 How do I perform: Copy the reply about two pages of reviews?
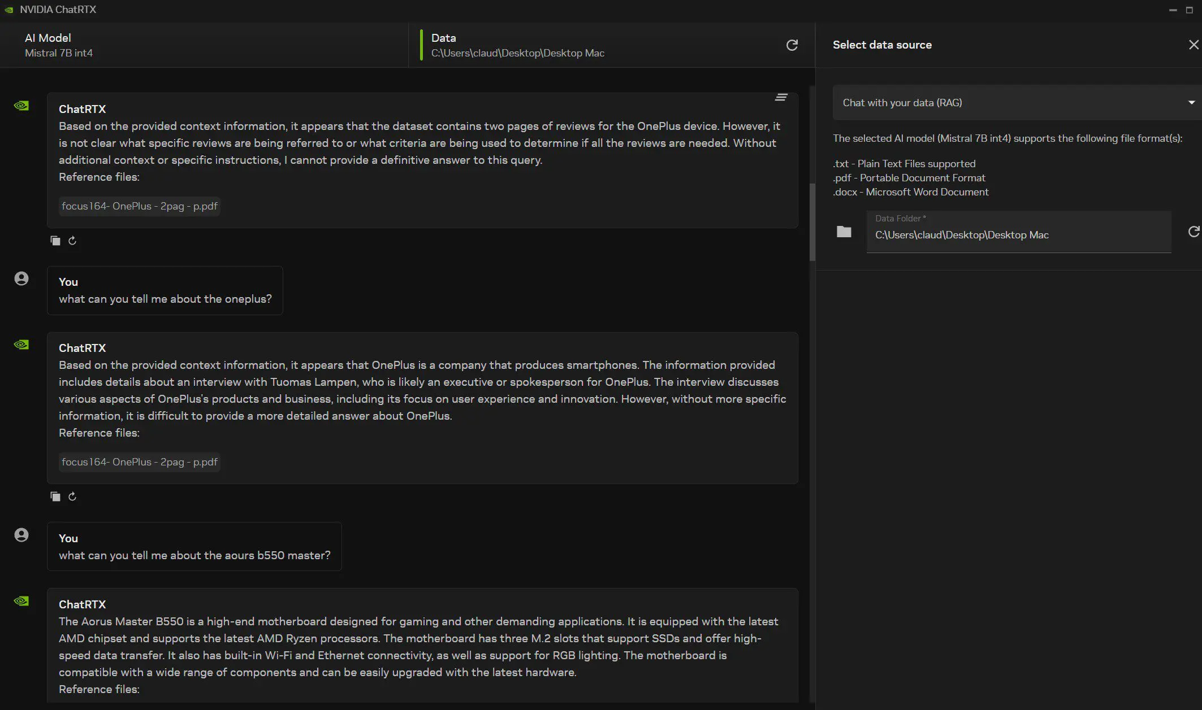coord(55,241)
